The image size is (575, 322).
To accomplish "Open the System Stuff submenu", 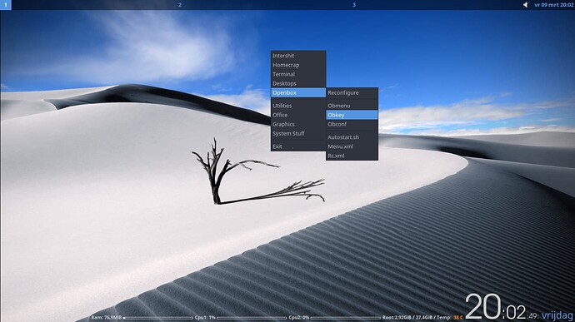I will coord(298,133).
